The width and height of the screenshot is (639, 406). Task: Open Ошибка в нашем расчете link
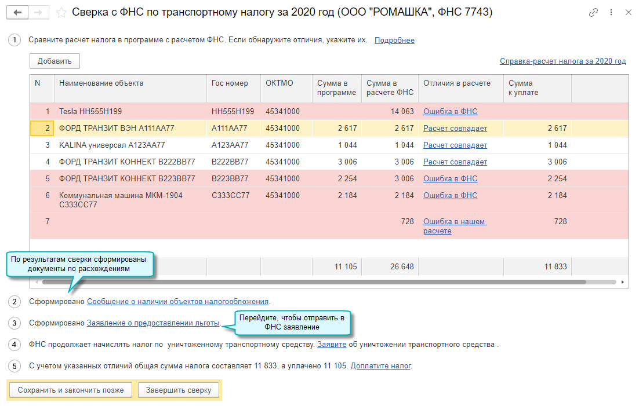point(455,226)
